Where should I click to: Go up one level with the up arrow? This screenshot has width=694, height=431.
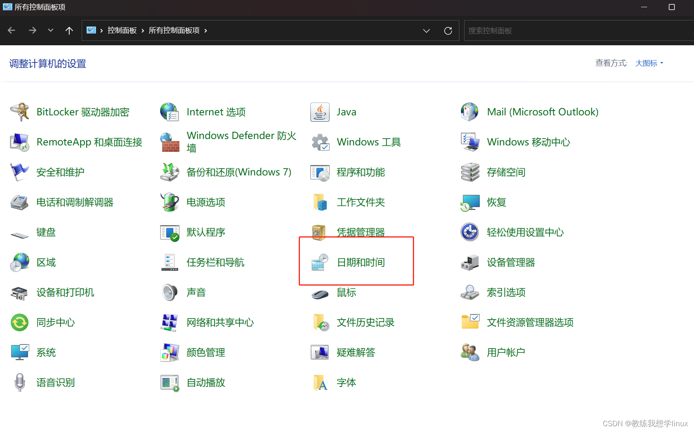69,30
